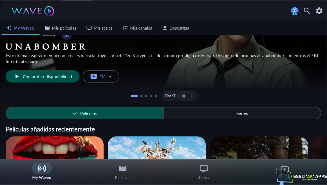Open settings via the gear icon
327x185 pixels.
pos(319,11)
